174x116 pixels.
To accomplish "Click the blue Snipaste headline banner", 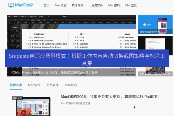I will tap(87, 58).
